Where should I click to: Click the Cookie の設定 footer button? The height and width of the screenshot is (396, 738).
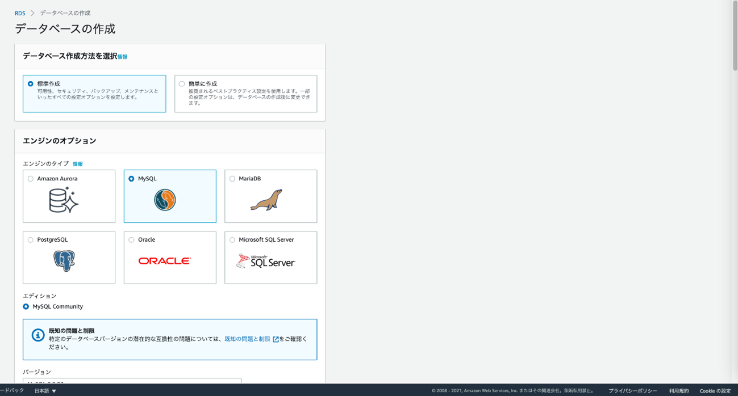[x=715, y=391]
